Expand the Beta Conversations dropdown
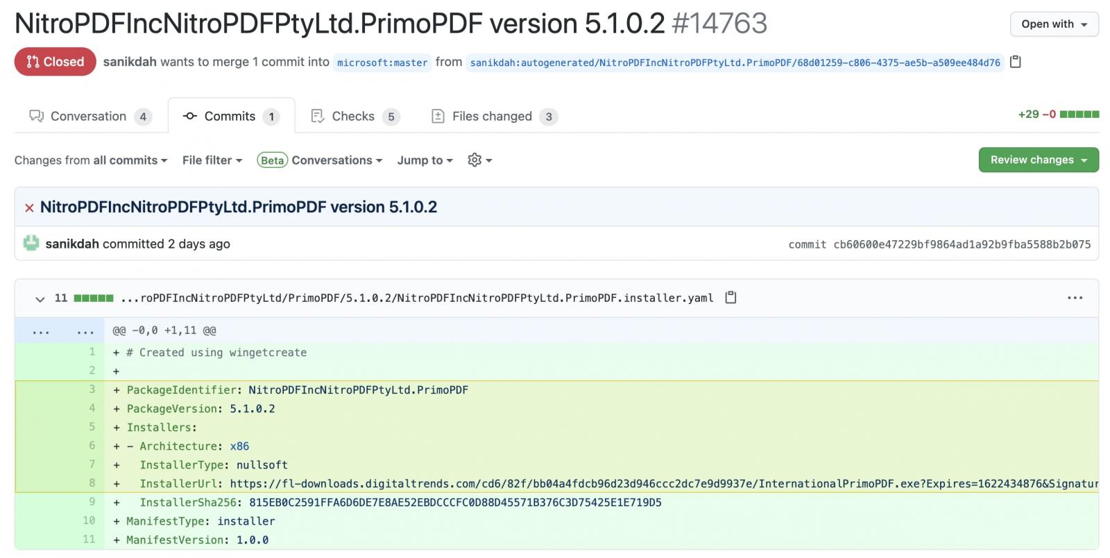This screenshot has width=1110, height=558. [x=320, y=160]
